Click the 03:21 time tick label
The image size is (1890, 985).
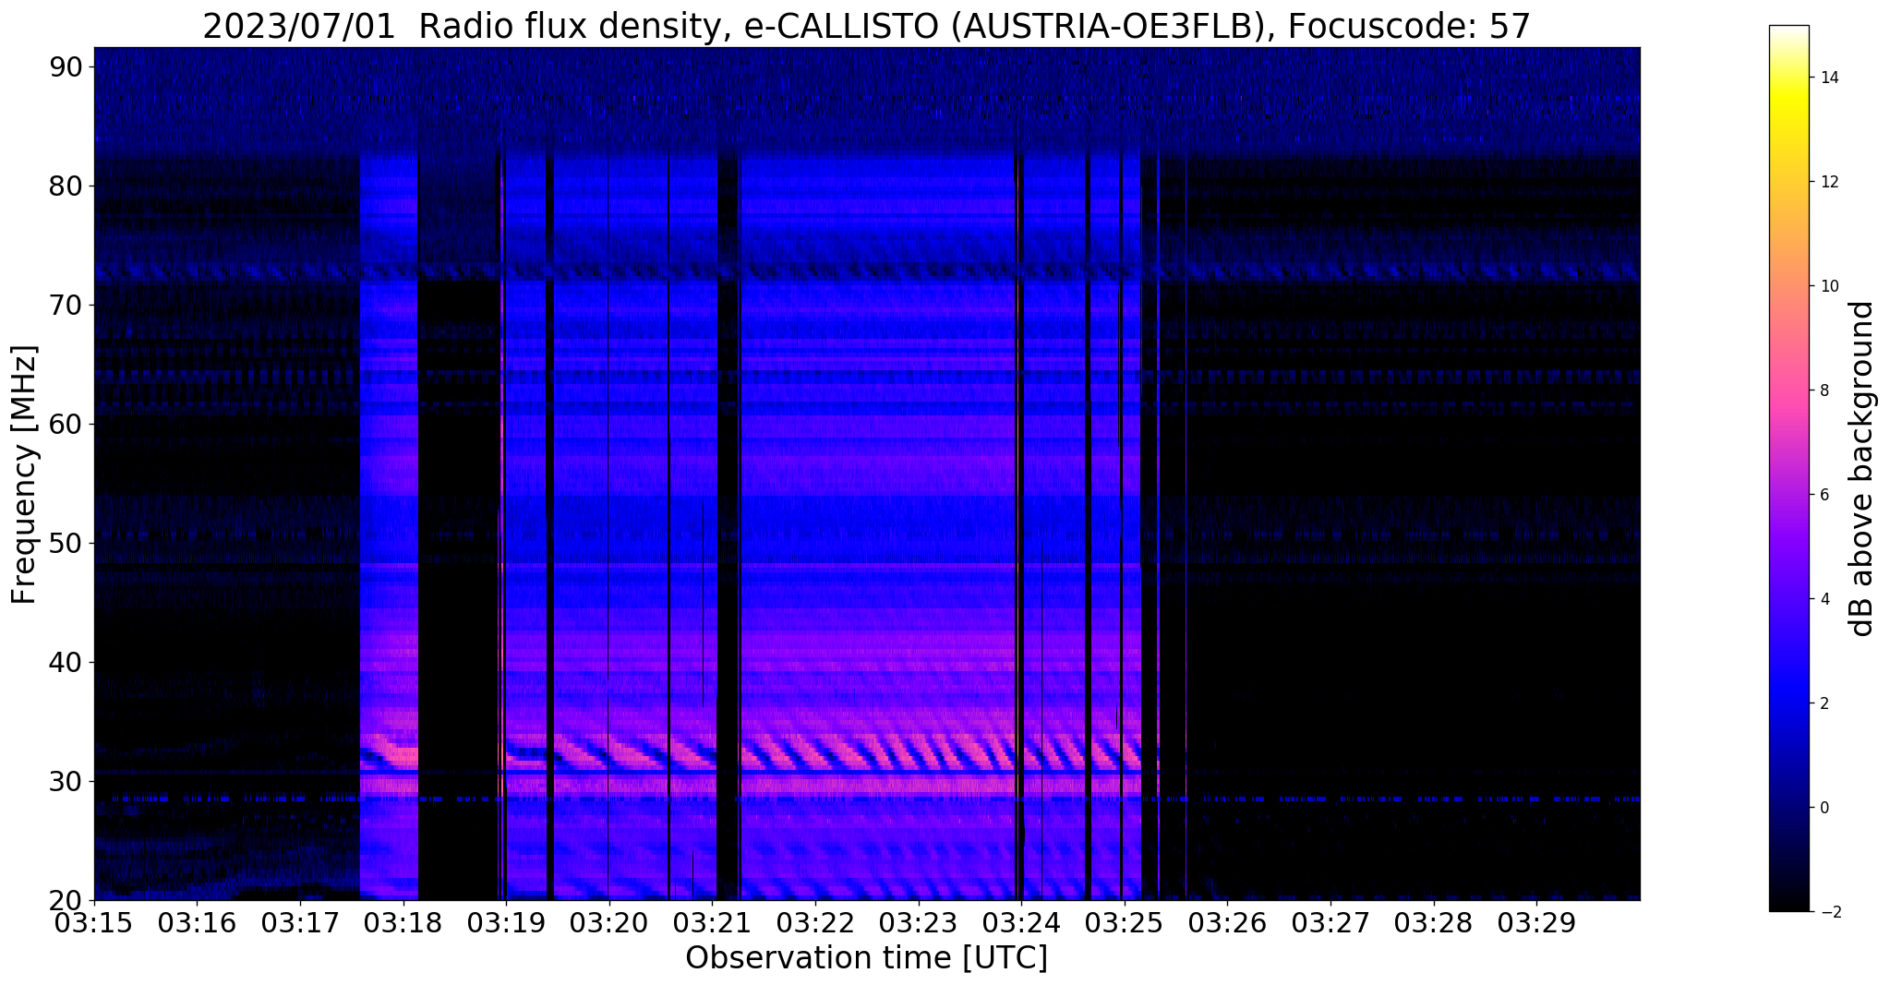712,922
